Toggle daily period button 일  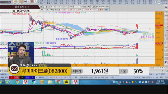click(x=41, y=7)
